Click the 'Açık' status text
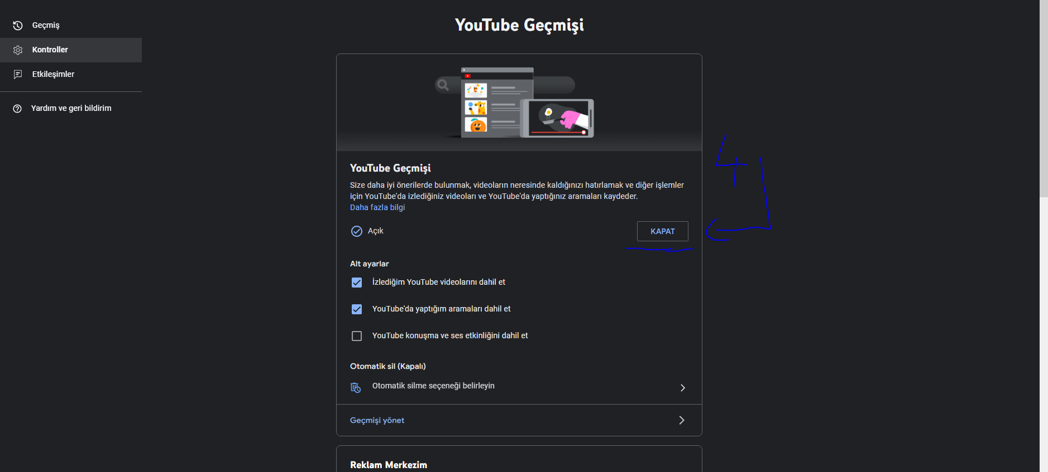This screenshot has height=472, width=1048. 376,231
